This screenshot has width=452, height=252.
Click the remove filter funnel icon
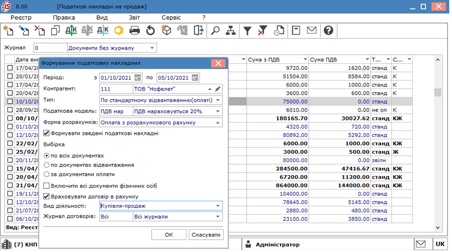(263, 30)
